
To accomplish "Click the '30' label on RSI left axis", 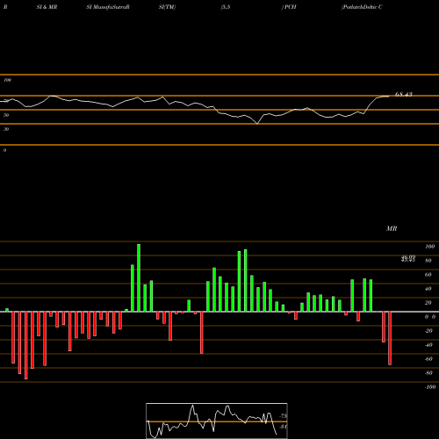I will (6, 129).
